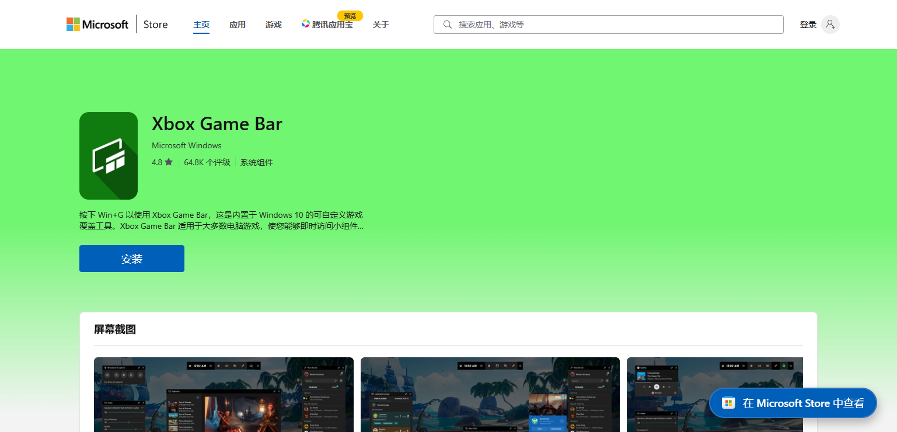Open the first Game Bar screenshot
This screenshot has width=897, height=432.
(x=224, y=395)
